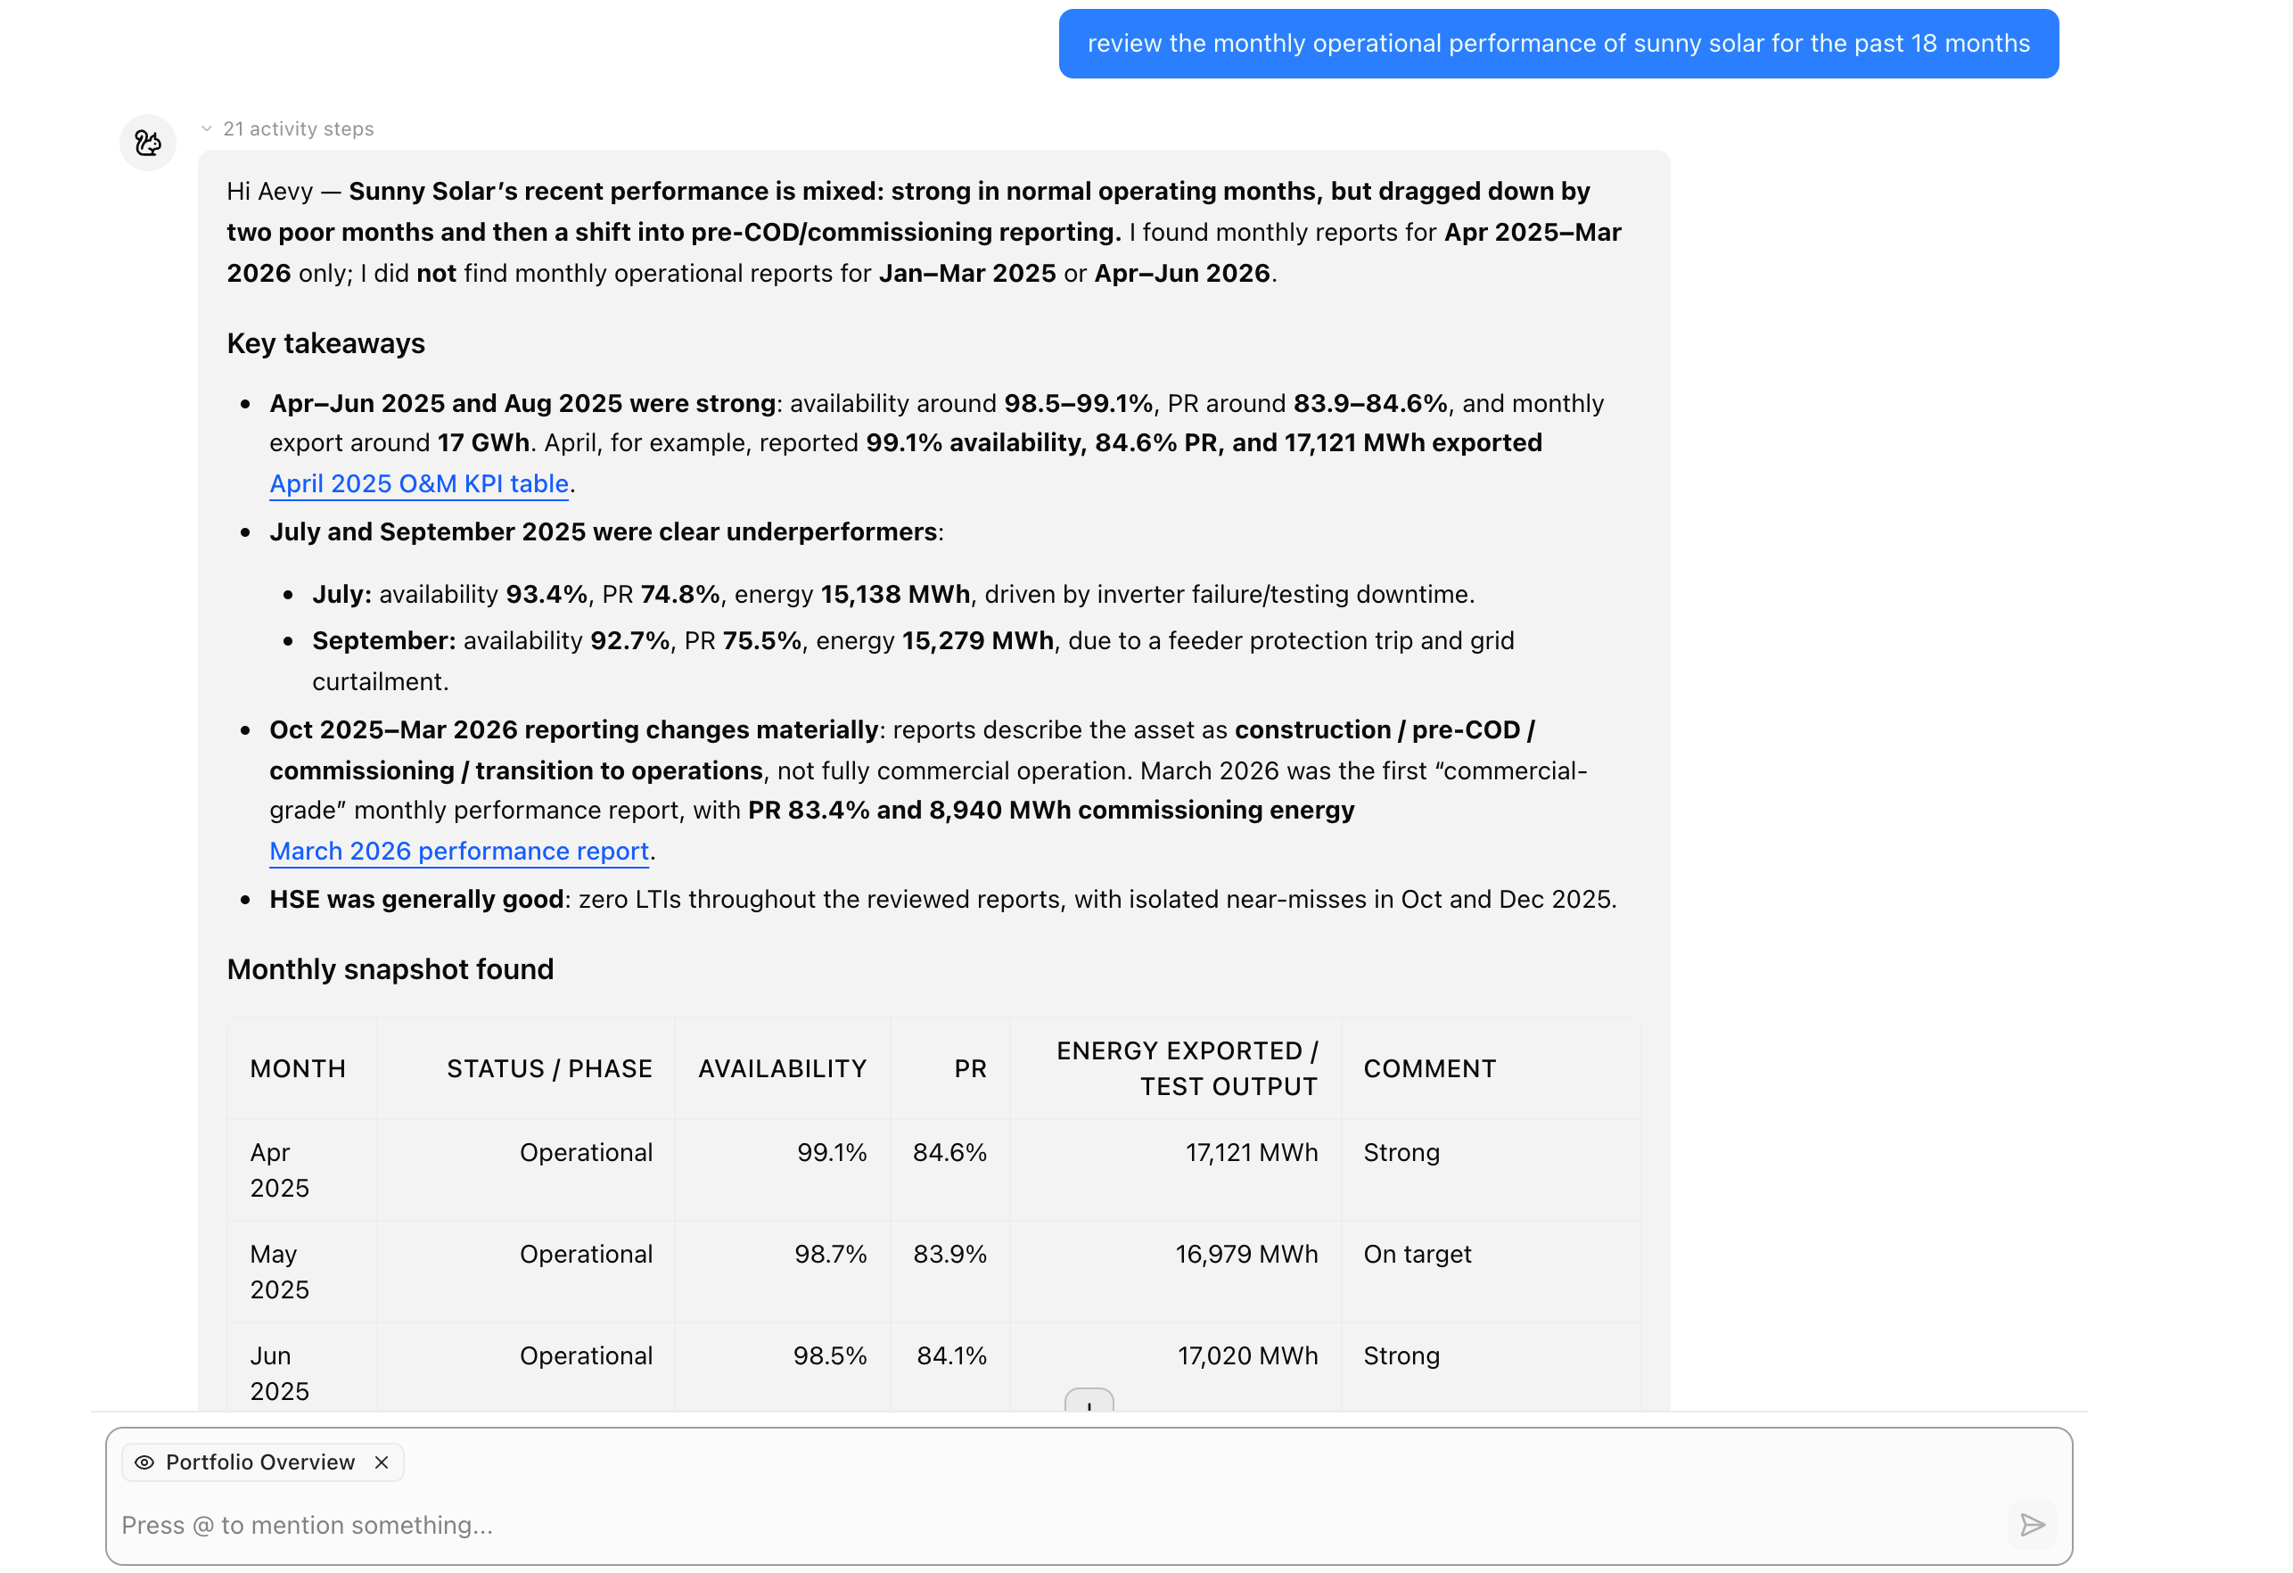Open the April 2025 O&M KPI table link
Screen dimensions: 2293x1573
coord(419,483)
